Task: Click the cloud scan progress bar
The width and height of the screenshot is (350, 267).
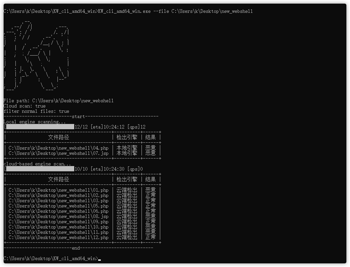Action: coord(39,169)
